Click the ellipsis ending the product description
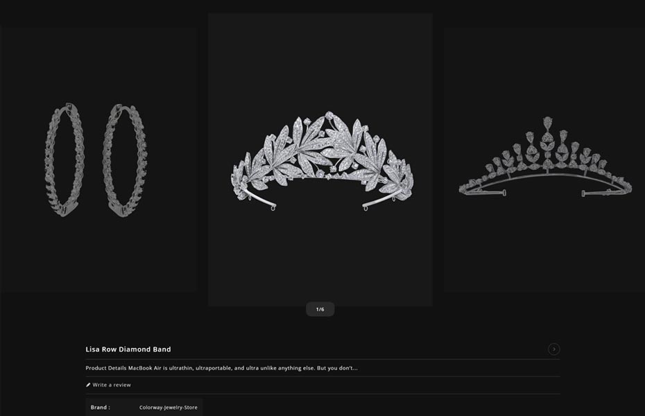The height and width of the screenshot is (416, 645). coord(354,368)
